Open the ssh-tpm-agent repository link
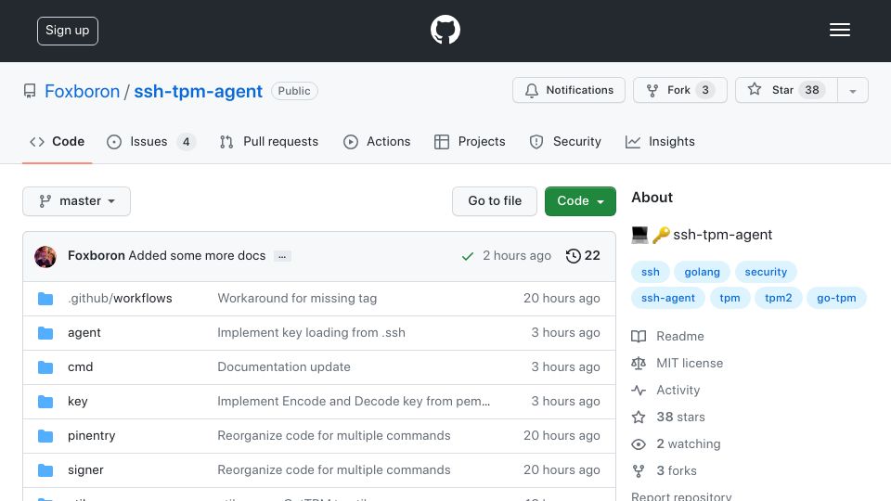891x501 pixels. click(x=198, y=92)
